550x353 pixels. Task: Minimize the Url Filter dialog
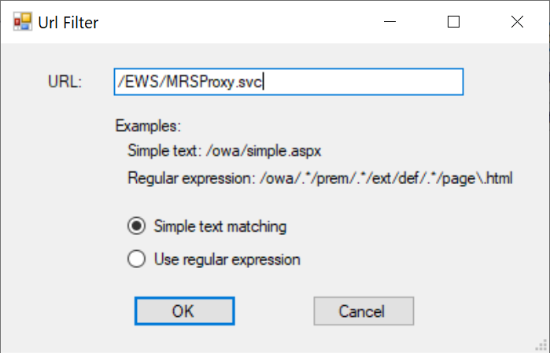coord(389,22)
